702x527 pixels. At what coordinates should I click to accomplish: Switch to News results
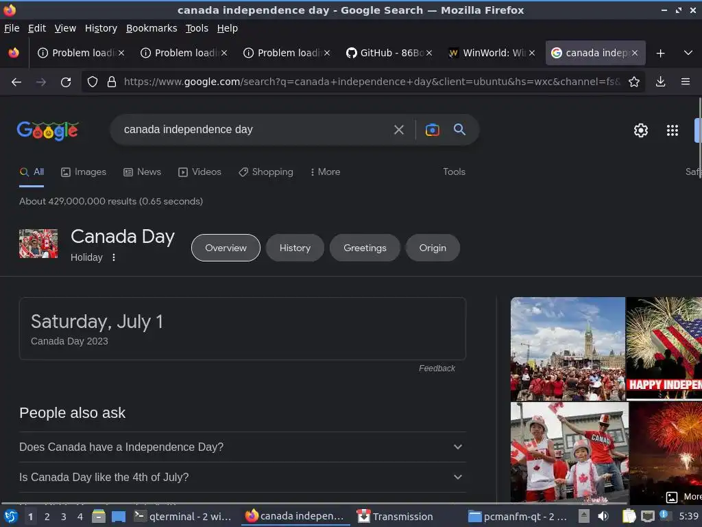143,172
